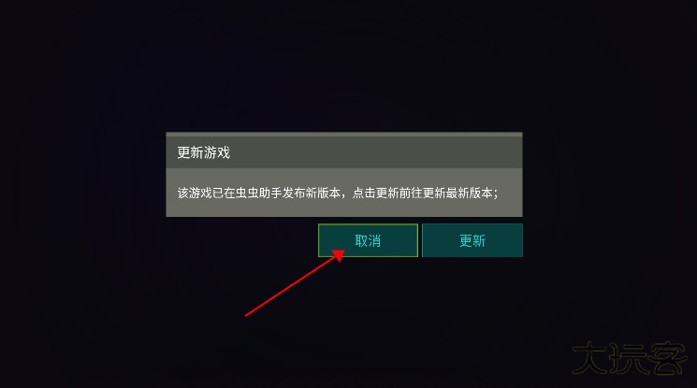Click the tail end of red arrow
This screenshot has width=697, height=388.
pos(247,315)
